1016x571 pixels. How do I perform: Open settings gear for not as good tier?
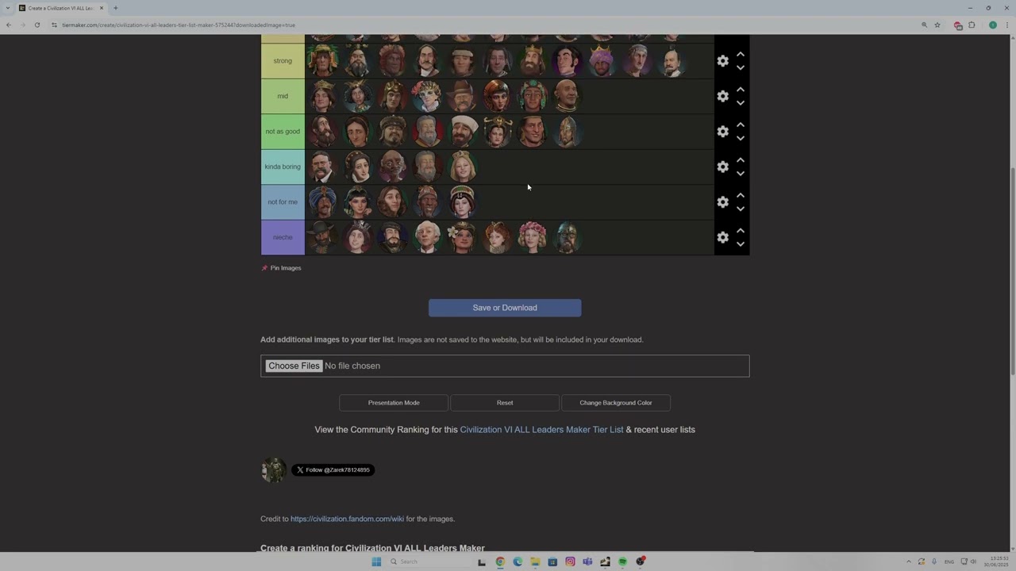[x=722, y=132]
